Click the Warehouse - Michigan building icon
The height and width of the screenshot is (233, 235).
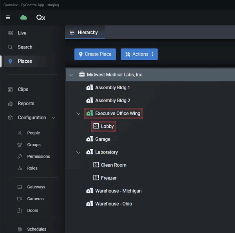90,191
